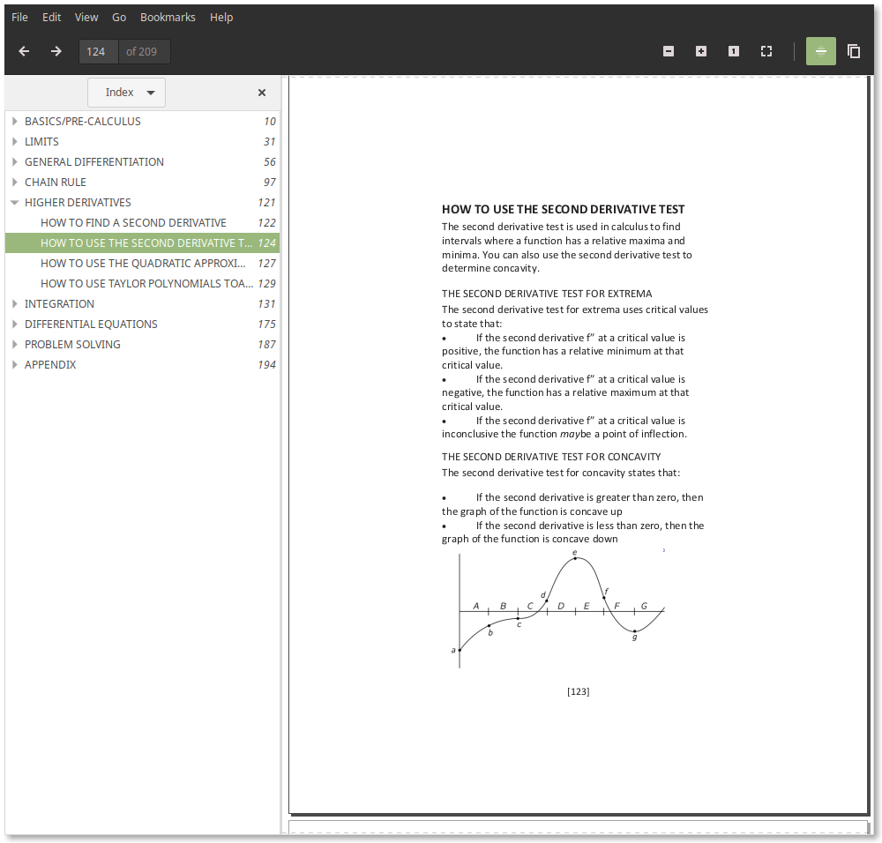This screenshot has width=882, height=843.
Task: Open the View menu
Action: click(86, 17)
